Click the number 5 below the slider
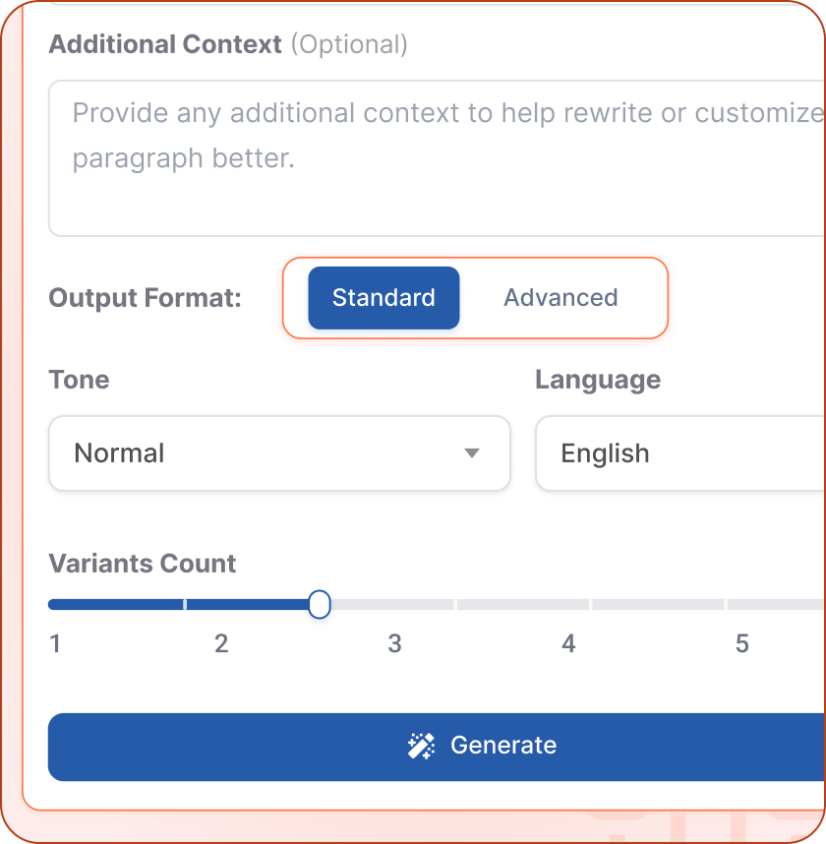Viewport: 826px width, 844px height. click(742, 643)
